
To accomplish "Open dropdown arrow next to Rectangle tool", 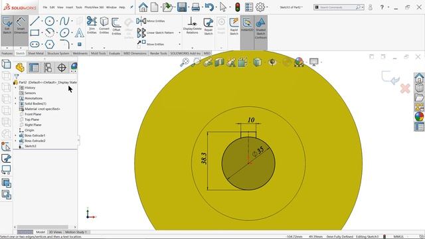I will [42, 33].
